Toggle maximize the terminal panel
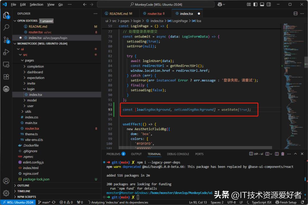 [x=295, y=154]
